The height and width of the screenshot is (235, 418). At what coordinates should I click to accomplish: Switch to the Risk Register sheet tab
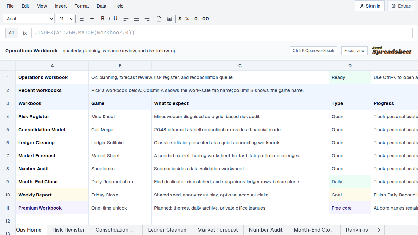point(69,230)
